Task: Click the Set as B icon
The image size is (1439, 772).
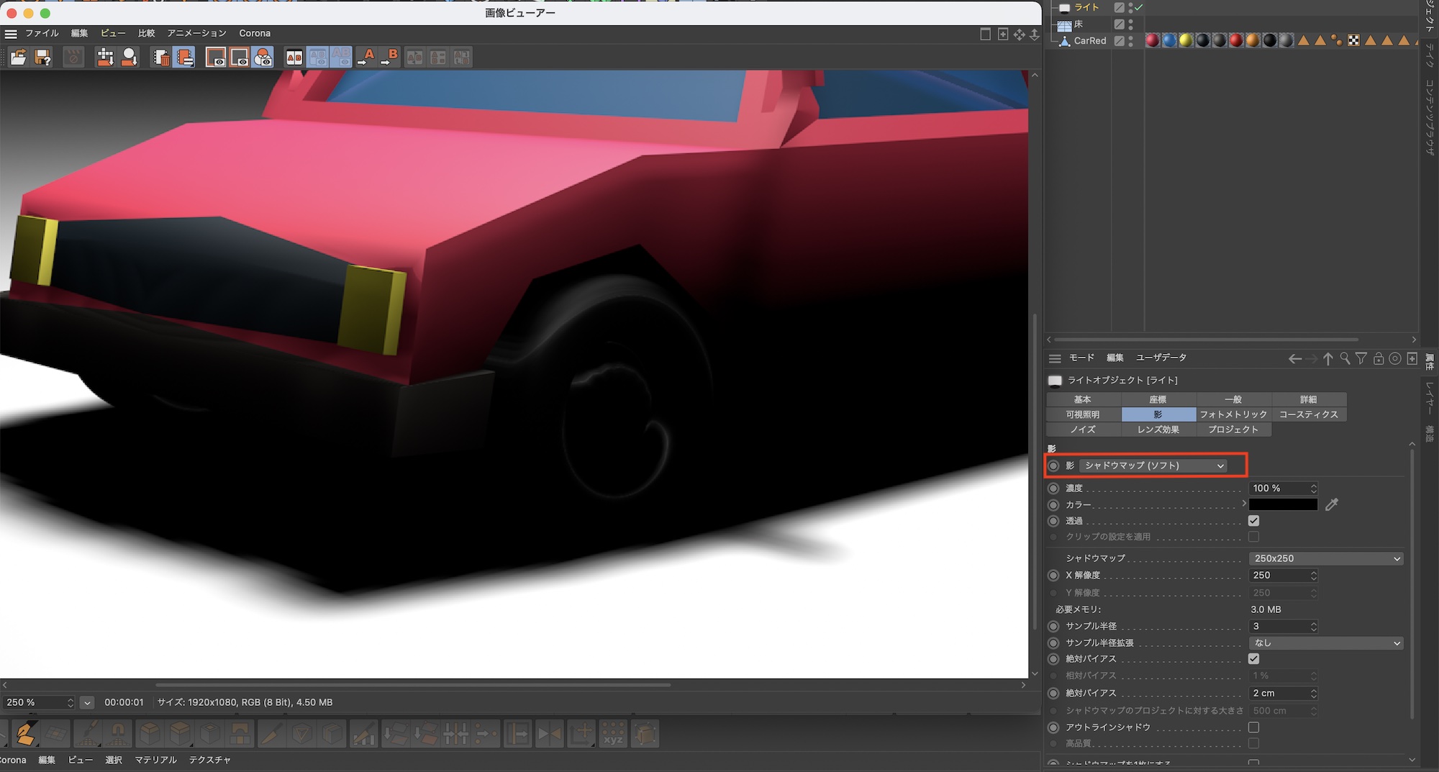Action: point(390,58)
